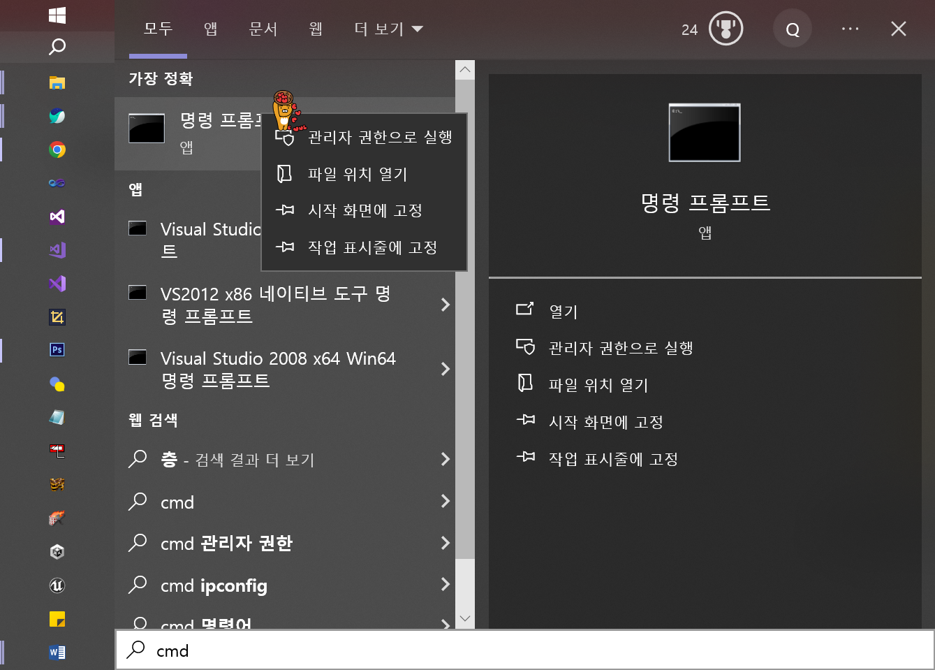
Task: Open the tiger-striped app icon
Action: (57, 484)
